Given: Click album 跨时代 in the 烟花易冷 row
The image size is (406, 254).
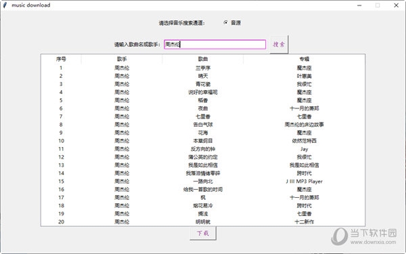Looking at the screenshot, I should click(x=304, y=205).
